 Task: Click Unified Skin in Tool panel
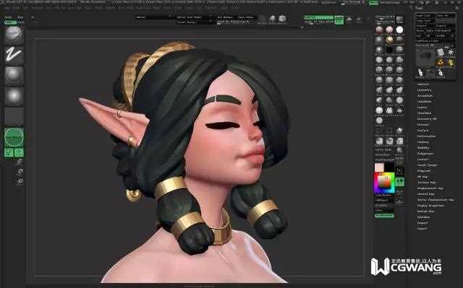(425, 211)
